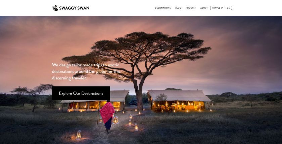Click the swan logo icon
Image resolution: width=282 pixels, height=144 pixels.
point(55,8)
